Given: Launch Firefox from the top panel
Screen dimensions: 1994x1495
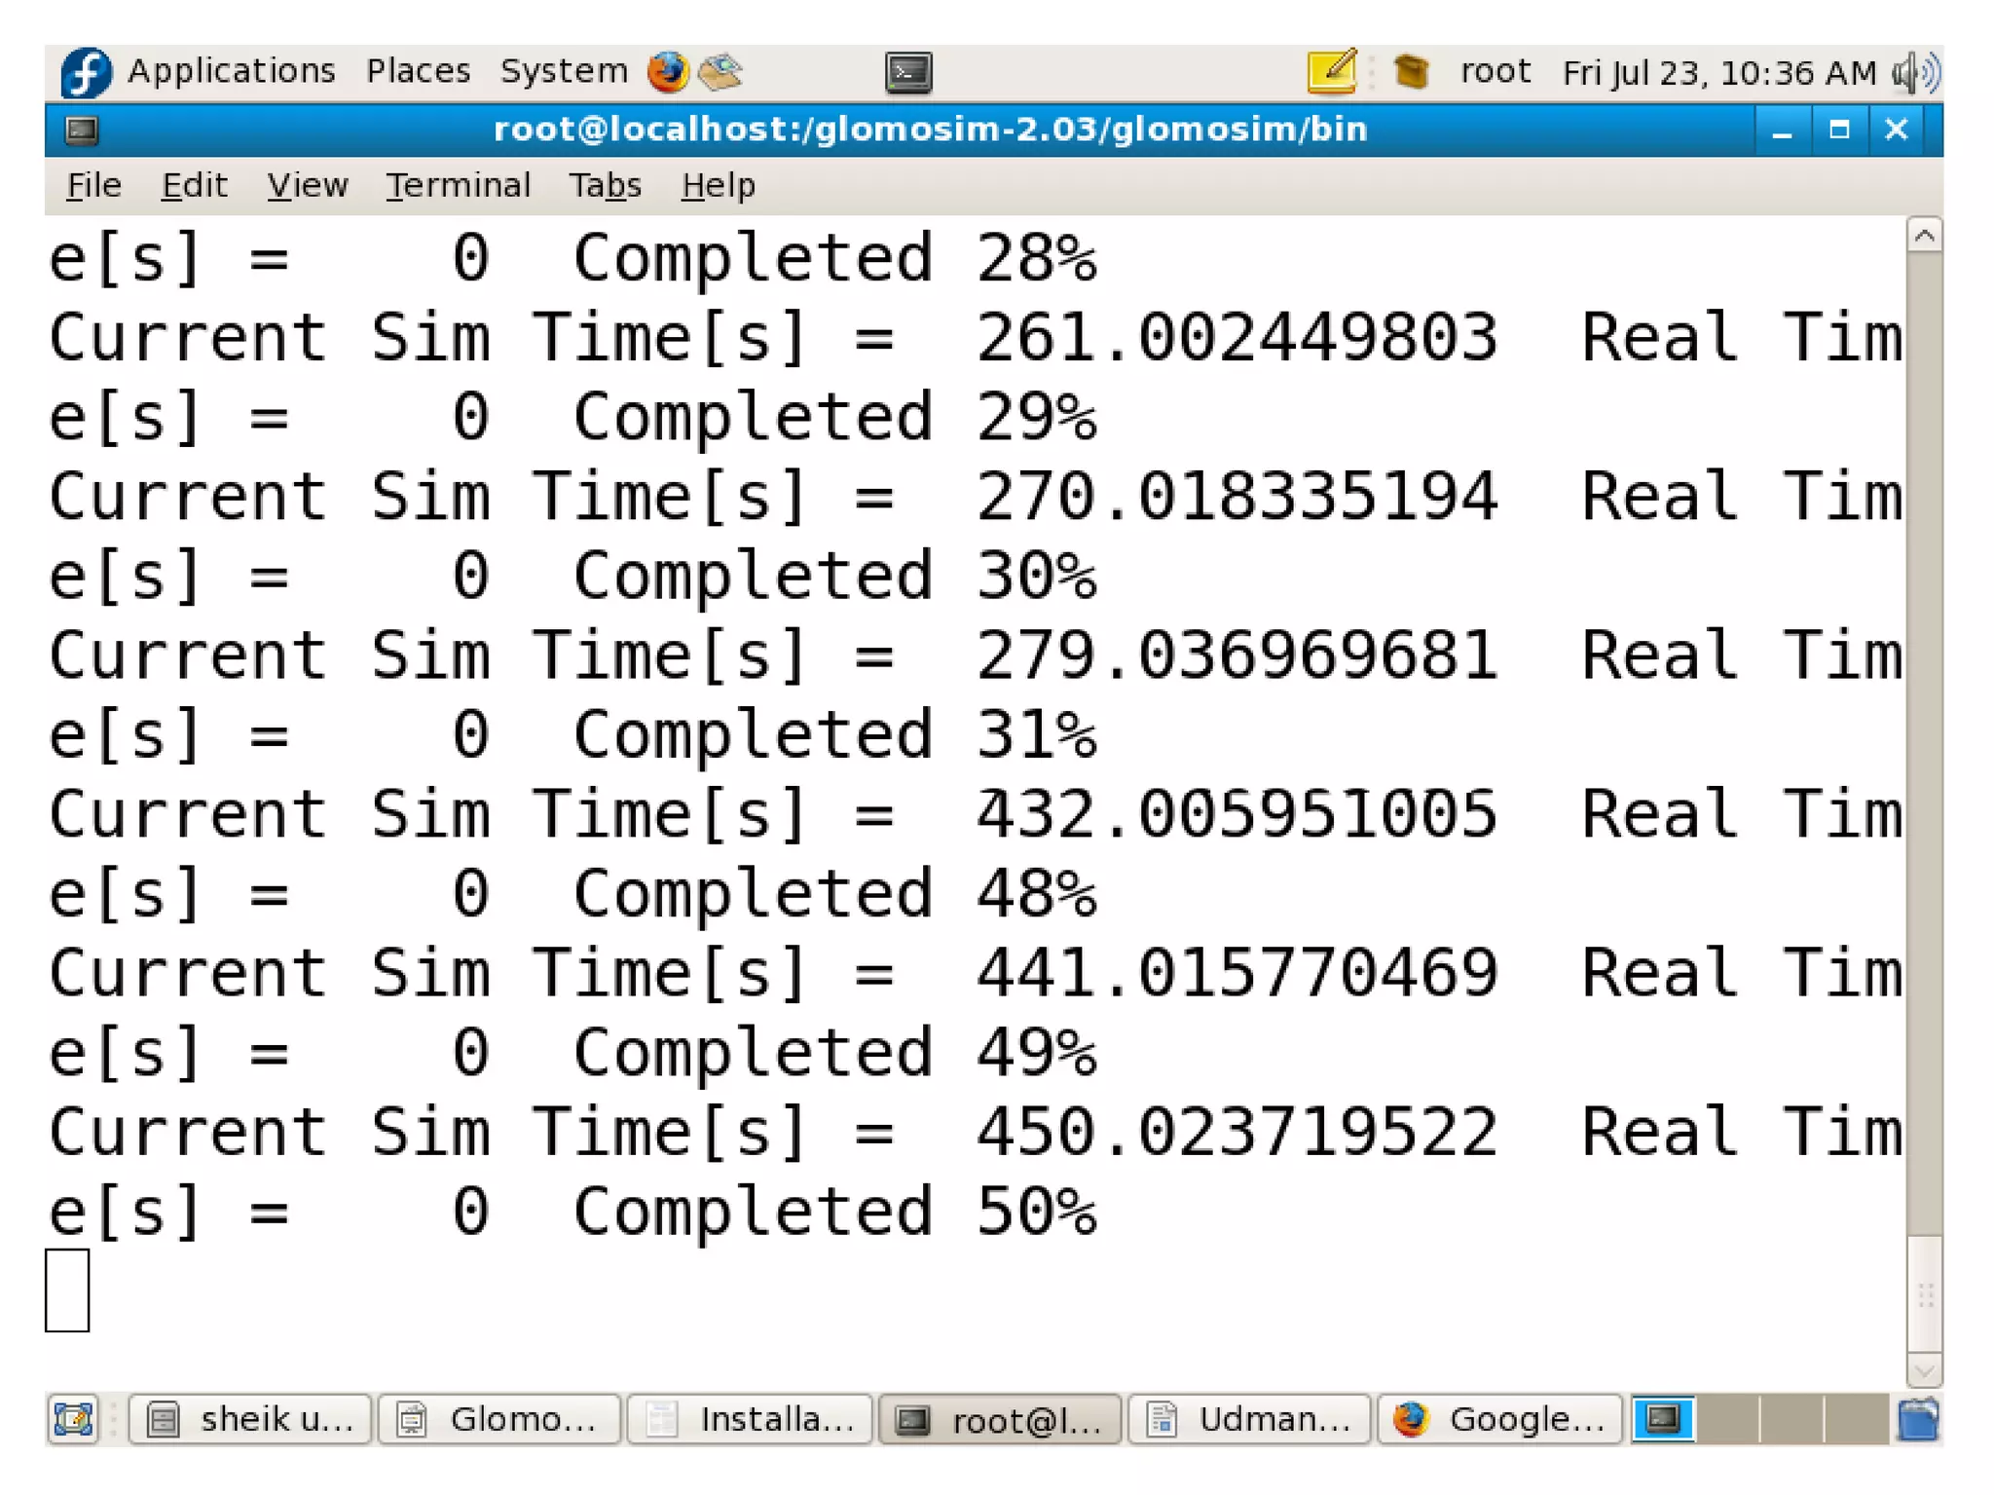Looking at the screenshot, I should [x=668, y=72].
